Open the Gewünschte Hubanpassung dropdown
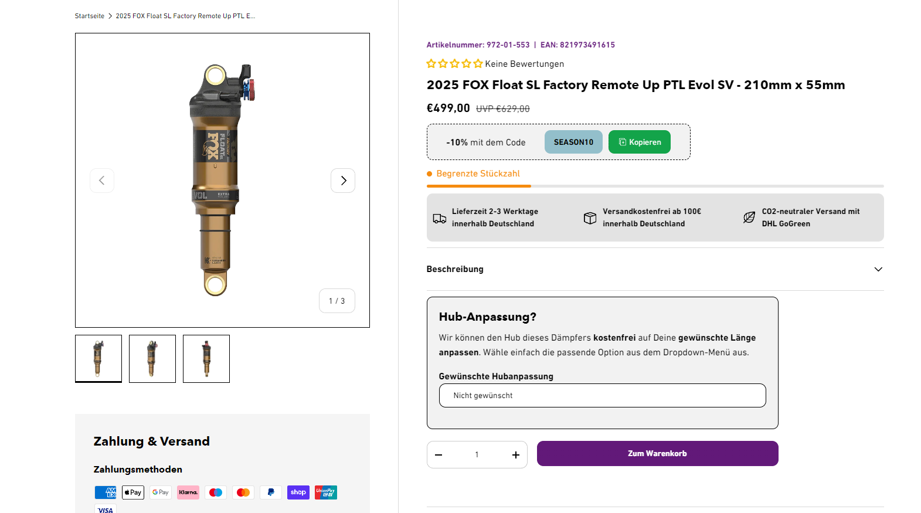This screenshot has height=513, width=921. point(602,396)
